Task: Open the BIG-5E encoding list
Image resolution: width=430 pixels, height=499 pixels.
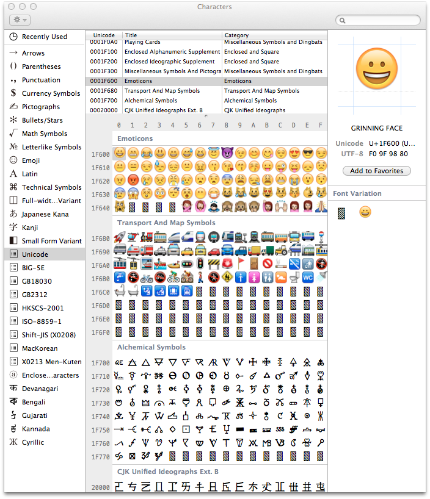Action: click(45, 268)
